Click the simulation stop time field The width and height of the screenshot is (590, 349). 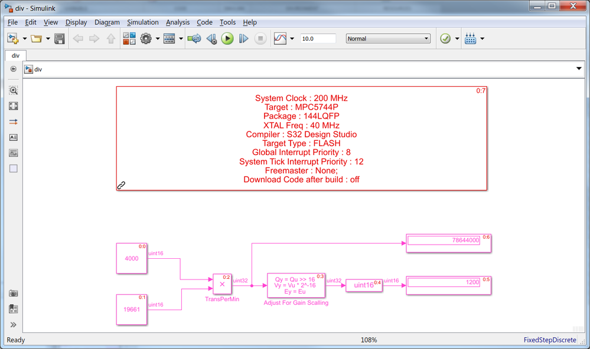[318, 38]
